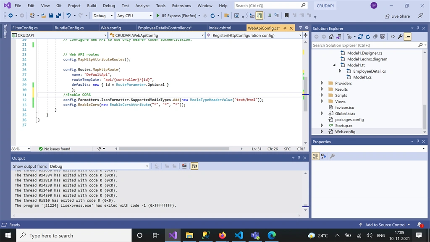This screenshot has height=242, width=430.
Task: Expand the Providers folder node
Action: click(322, 83)
